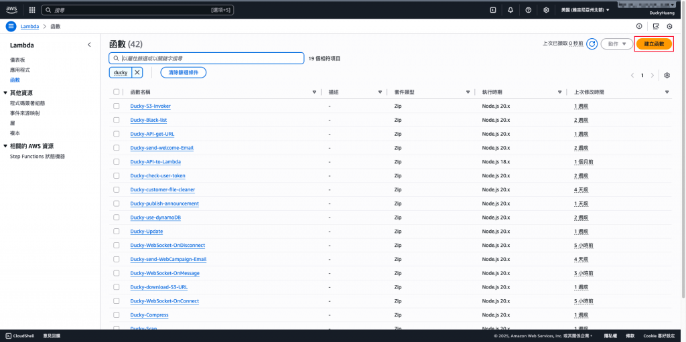This screenshot has width=686, height=342.
Task: Open the 層 sidebar item
Action: [12, 123]
